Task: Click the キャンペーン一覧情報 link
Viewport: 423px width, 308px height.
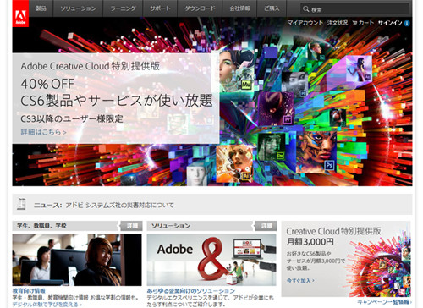Action: click(x=384, y=302)
